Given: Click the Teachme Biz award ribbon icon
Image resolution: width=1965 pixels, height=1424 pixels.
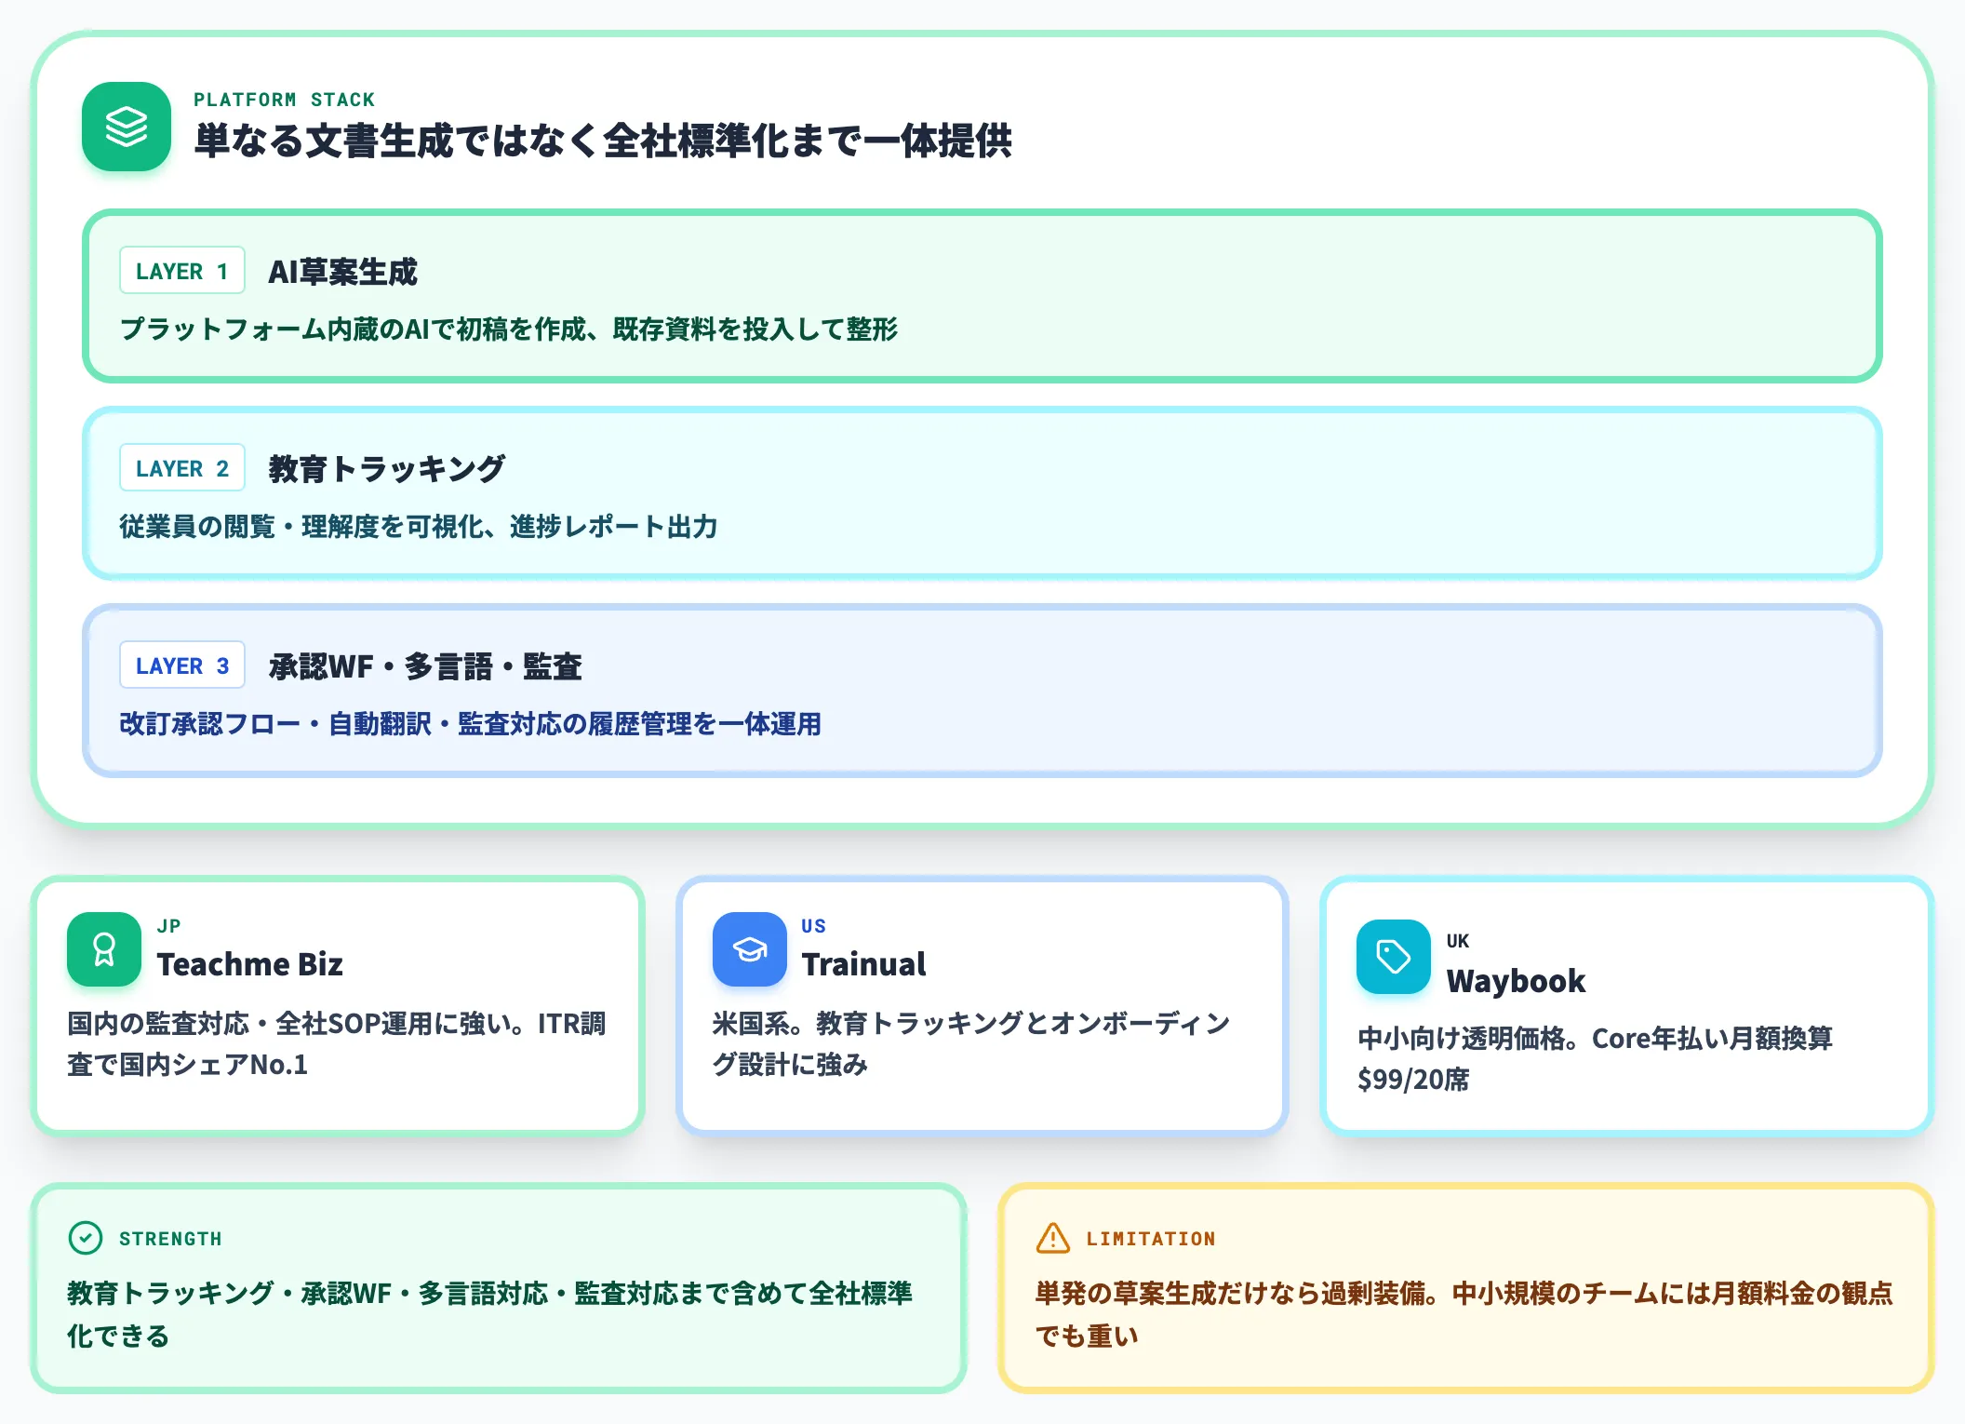Looking at the screenshot, I should click(x=104, y=949).
